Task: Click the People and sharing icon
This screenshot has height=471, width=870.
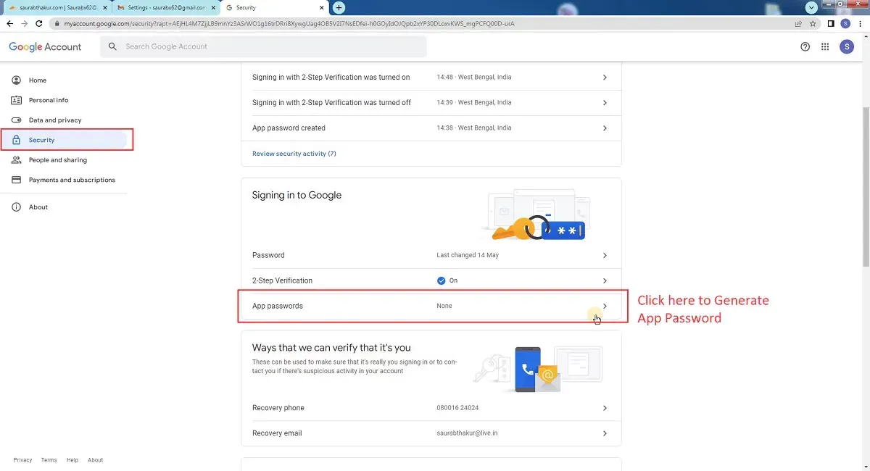Action: 16,160
